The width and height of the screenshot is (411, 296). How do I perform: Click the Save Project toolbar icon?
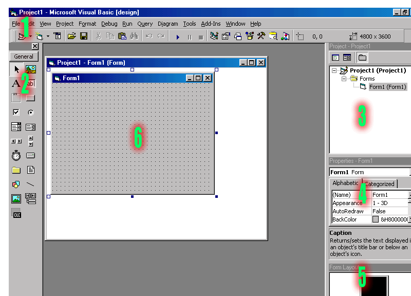click(x=83, y=36)
